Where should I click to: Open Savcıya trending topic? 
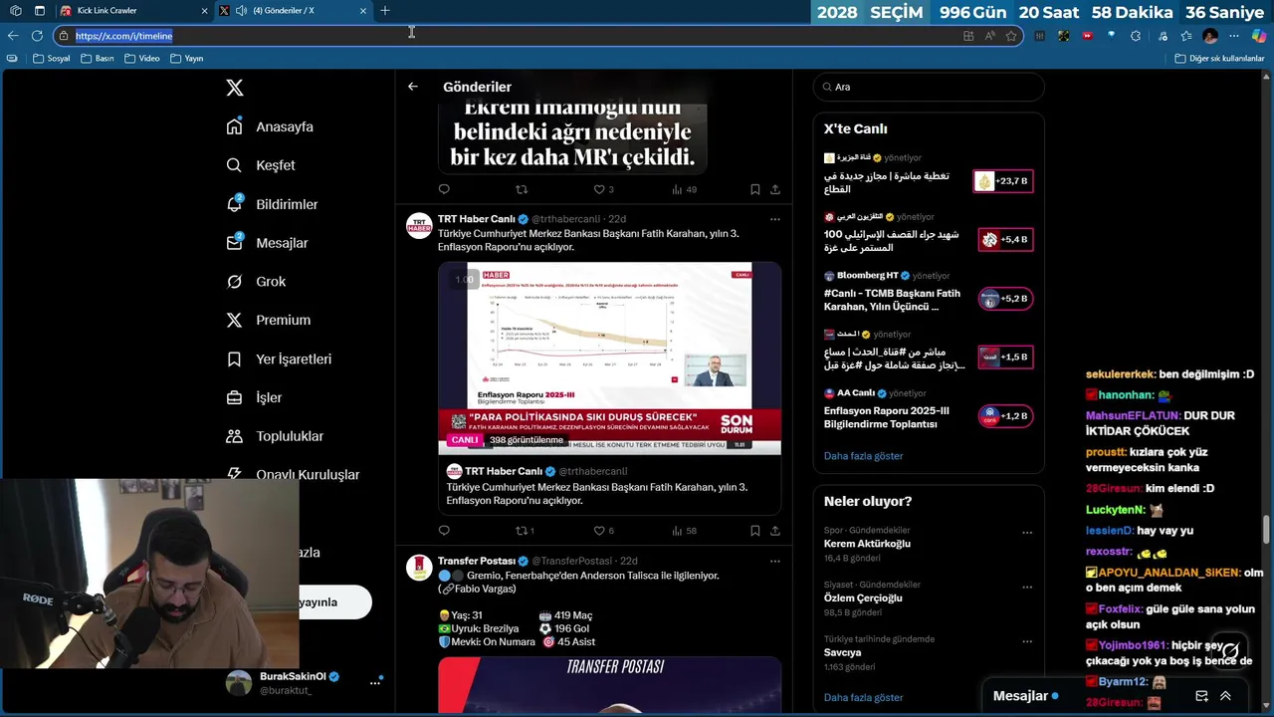tap(842, 652)
